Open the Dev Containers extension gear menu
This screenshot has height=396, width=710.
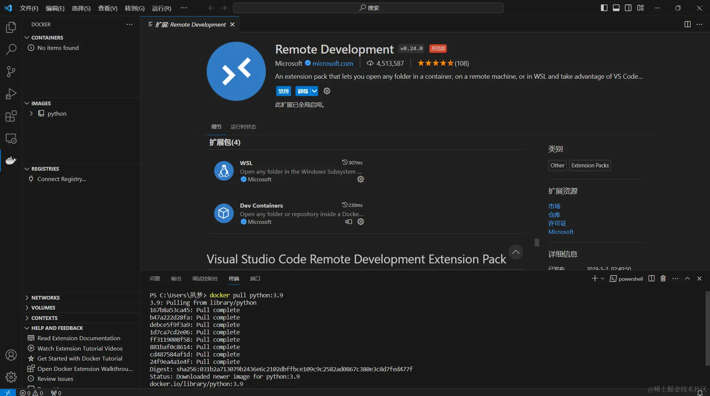(x=361, y=222)
